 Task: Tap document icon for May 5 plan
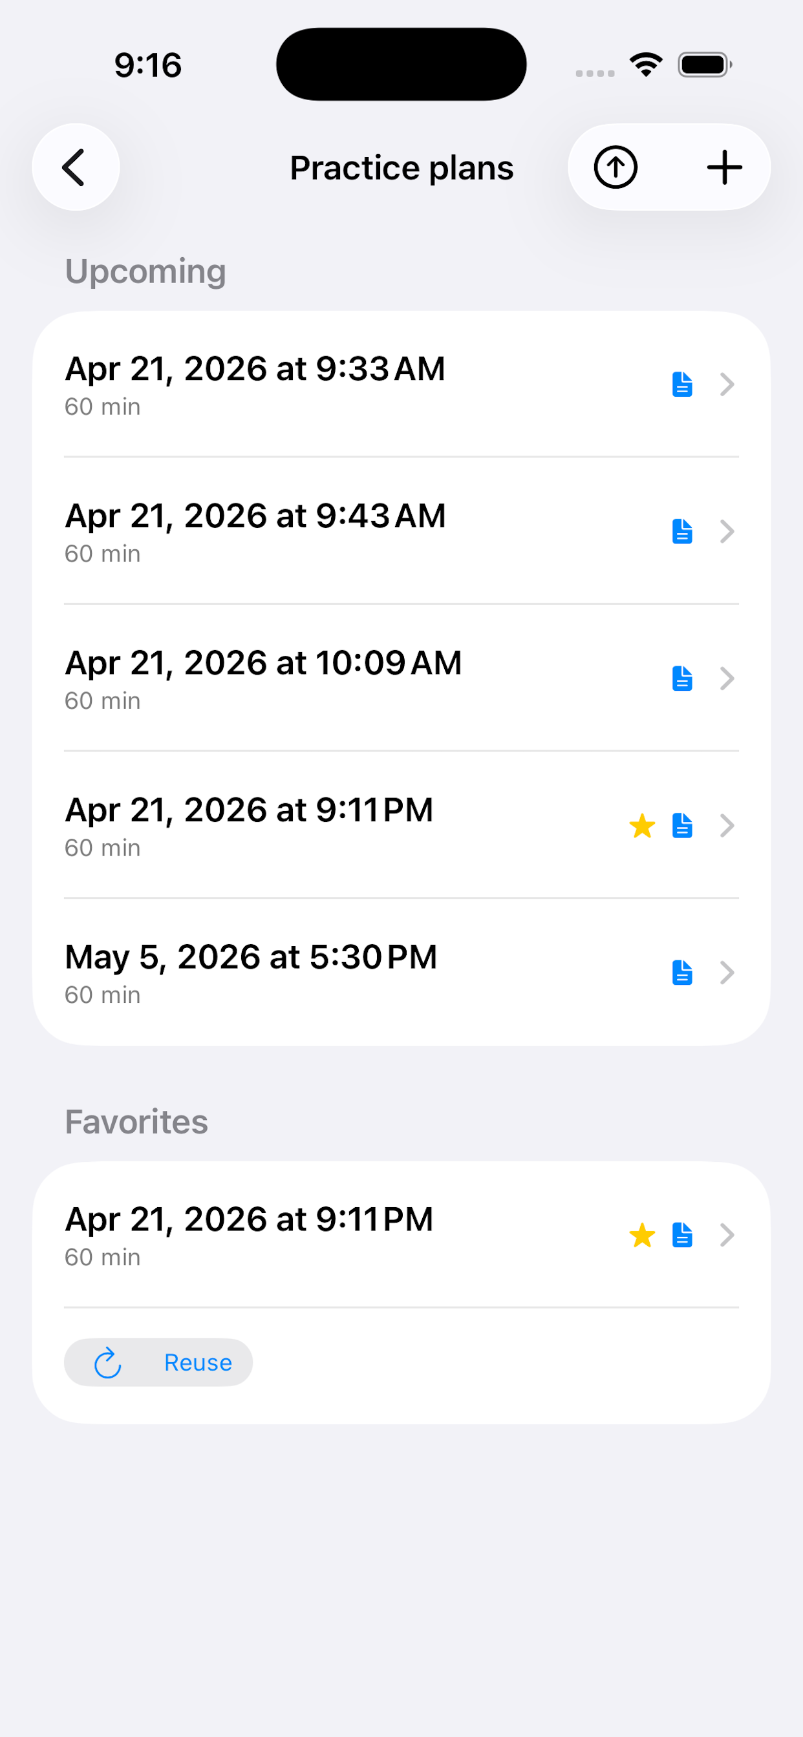(x=682, y=973)
